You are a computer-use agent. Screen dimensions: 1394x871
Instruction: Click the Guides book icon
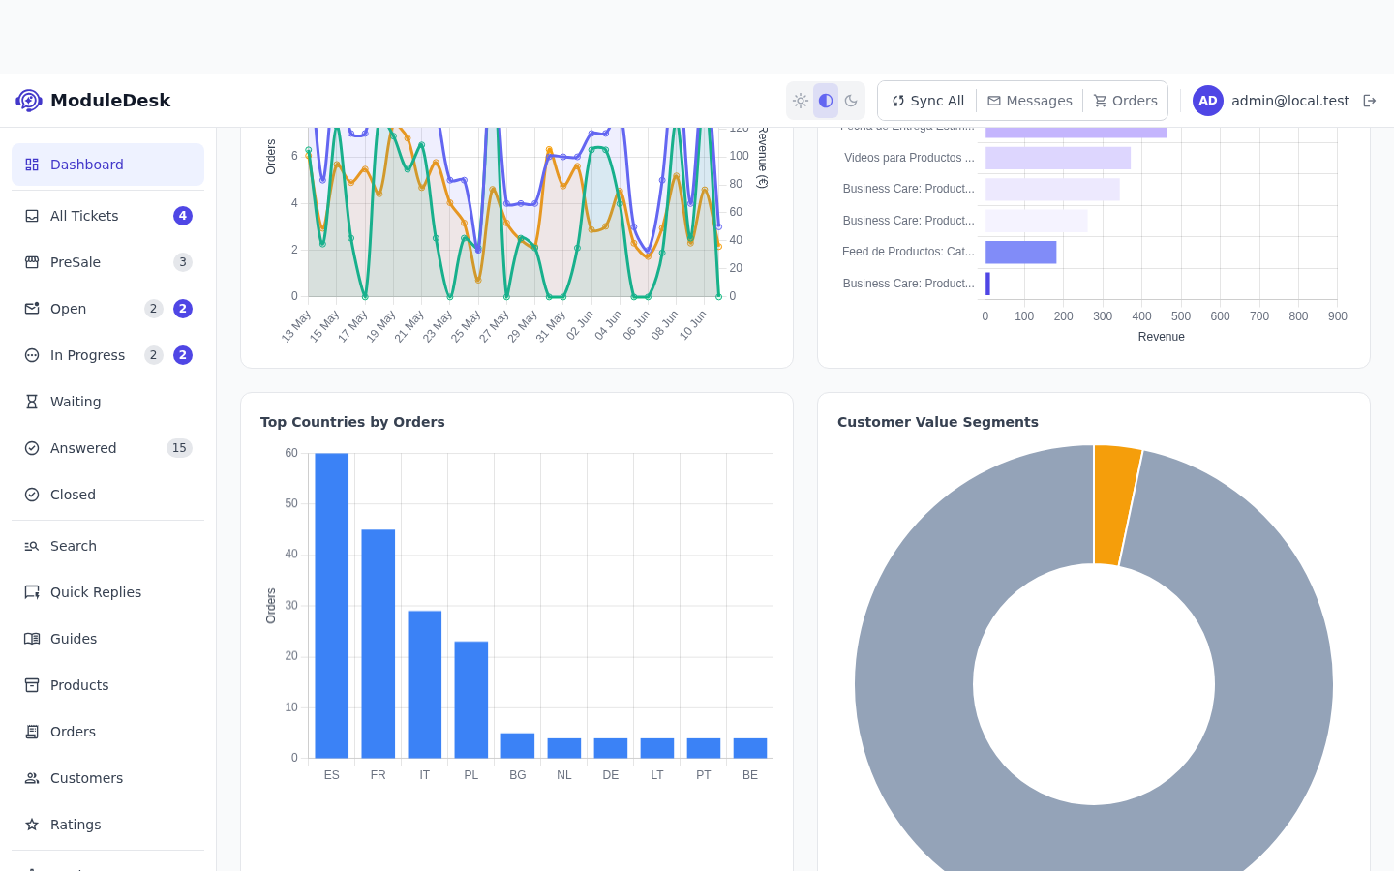coord(32,639)
